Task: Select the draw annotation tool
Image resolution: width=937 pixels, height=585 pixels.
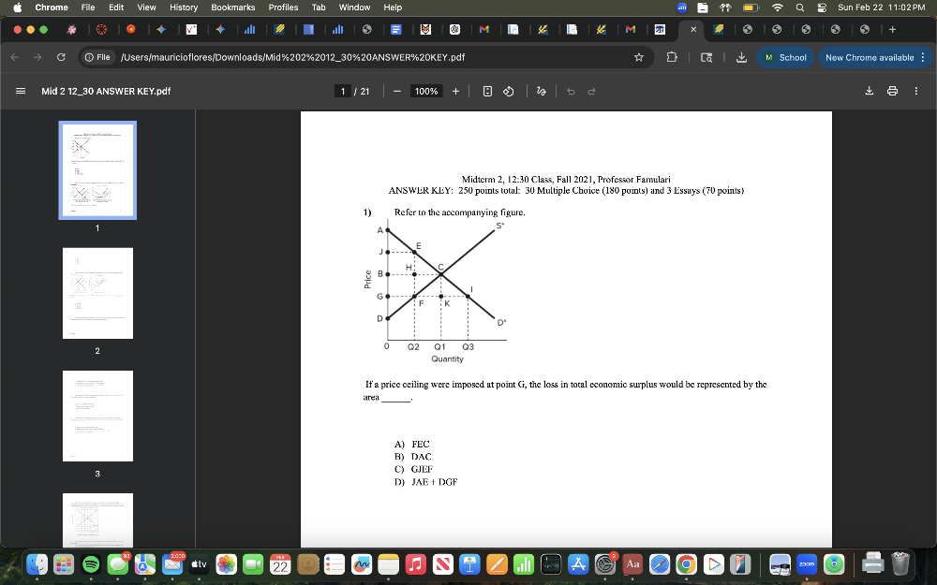Action: (542, 91)
